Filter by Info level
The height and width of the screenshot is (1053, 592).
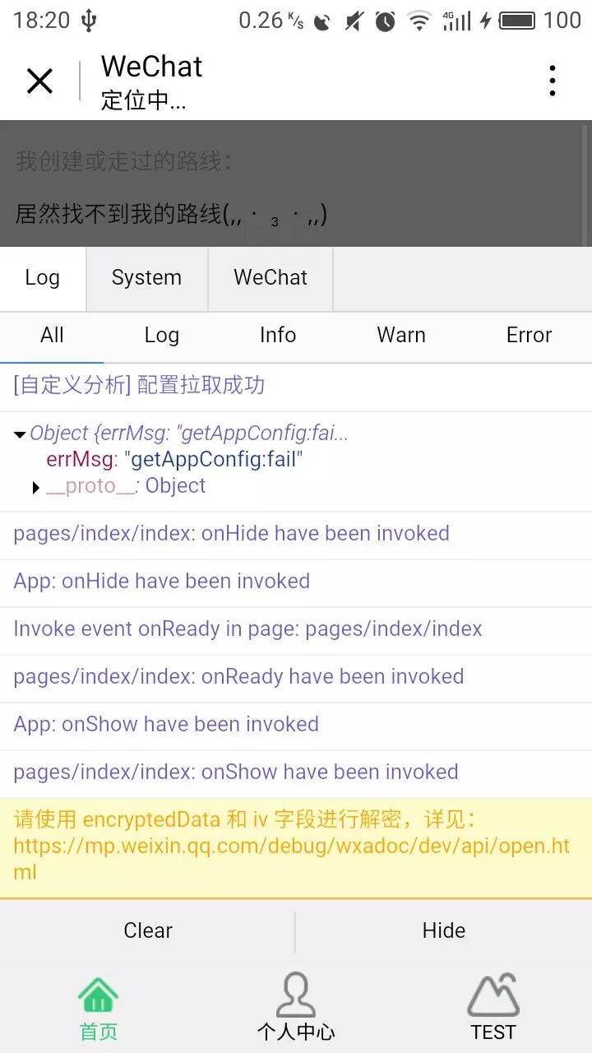278,336
